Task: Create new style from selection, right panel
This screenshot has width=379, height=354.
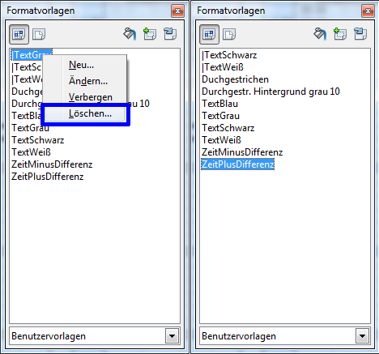Action: (340, 34)
